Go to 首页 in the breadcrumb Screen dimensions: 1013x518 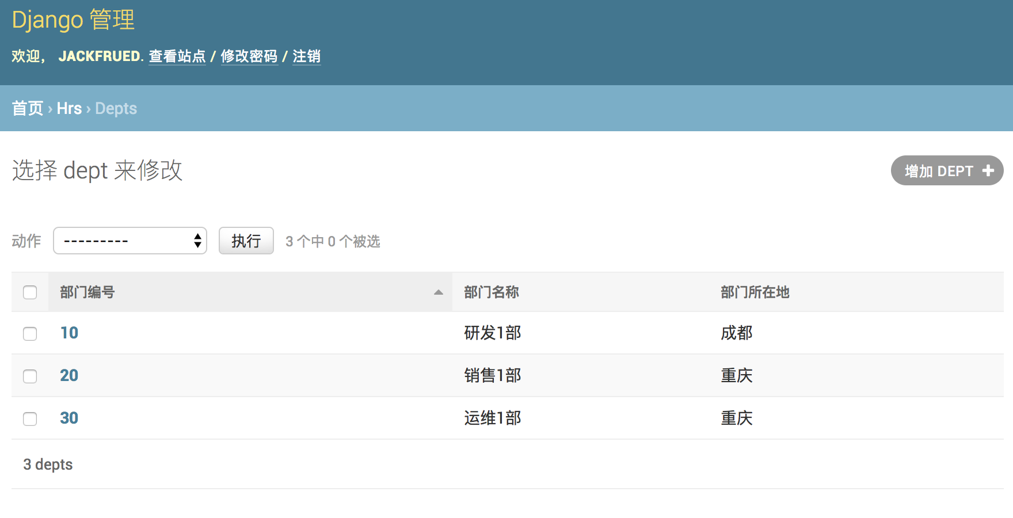28,108
